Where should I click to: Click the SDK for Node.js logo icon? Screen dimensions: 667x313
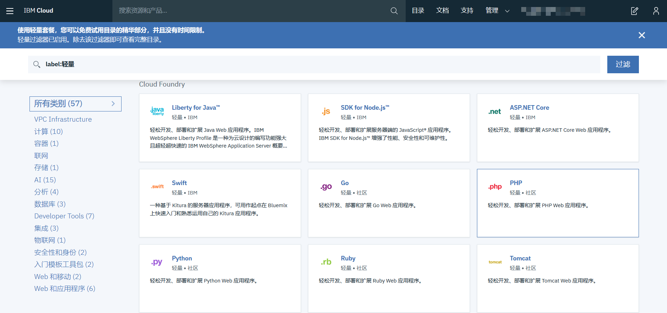point(326,111)
